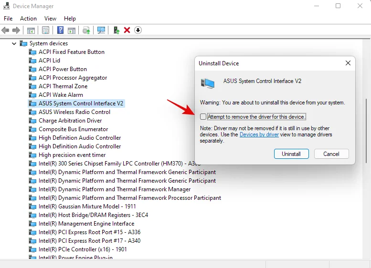
Task: Open the File menu
Action: [8, 19]
